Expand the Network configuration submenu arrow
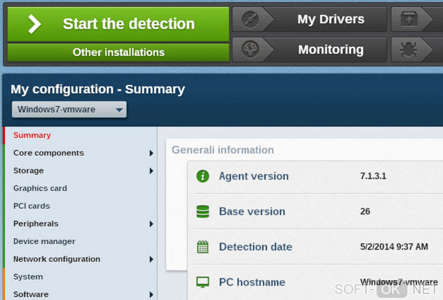Viewport: 443px width, 300px height. 151,259
